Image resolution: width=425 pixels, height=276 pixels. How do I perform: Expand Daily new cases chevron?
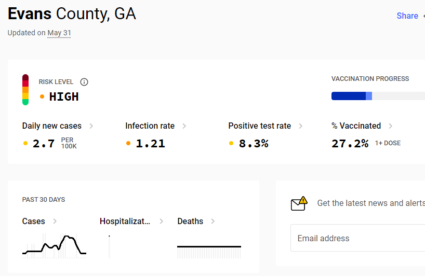(91, 126)
